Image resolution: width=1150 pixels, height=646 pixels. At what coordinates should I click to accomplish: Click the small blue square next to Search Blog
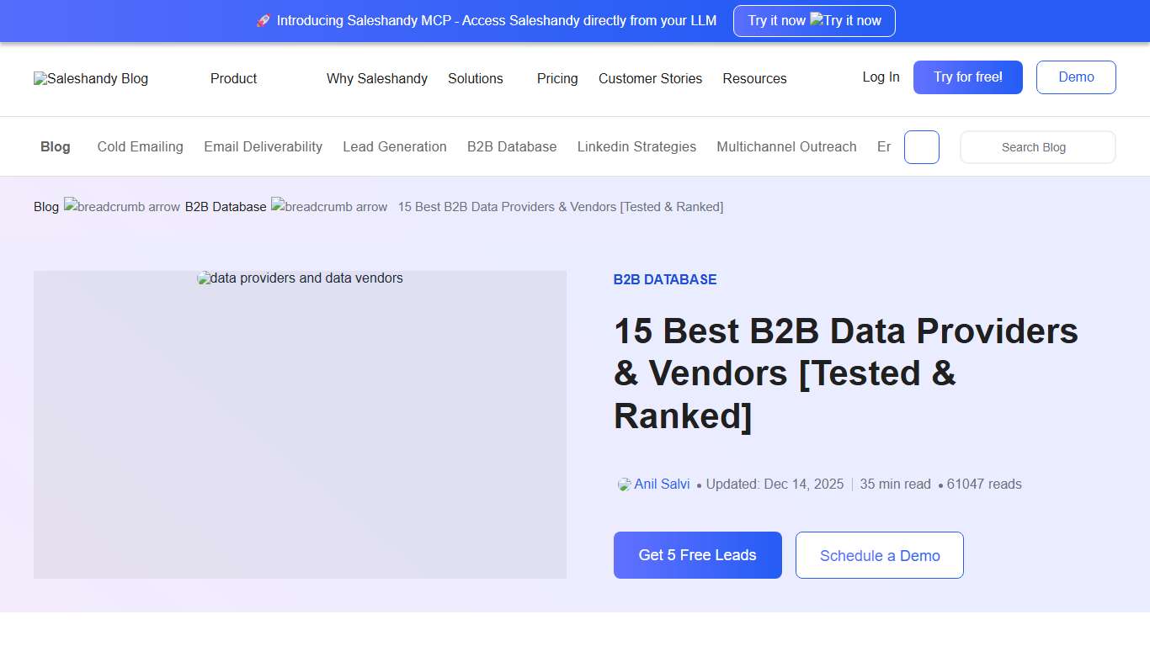coord(921,146)
